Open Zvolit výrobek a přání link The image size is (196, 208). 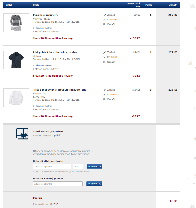point(47,136)
